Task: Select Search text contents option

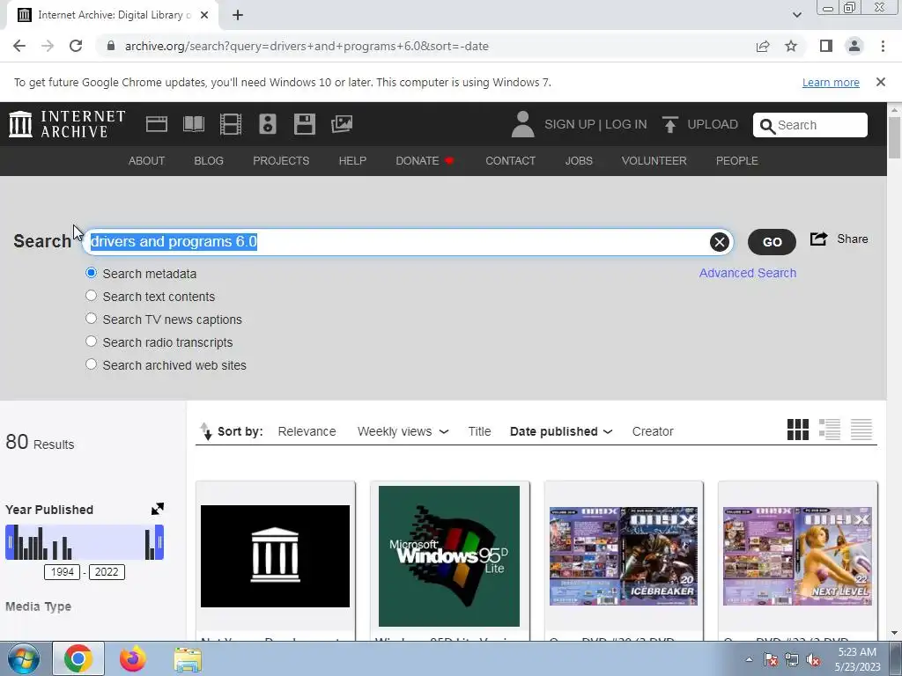Action: tap(91, 296)
